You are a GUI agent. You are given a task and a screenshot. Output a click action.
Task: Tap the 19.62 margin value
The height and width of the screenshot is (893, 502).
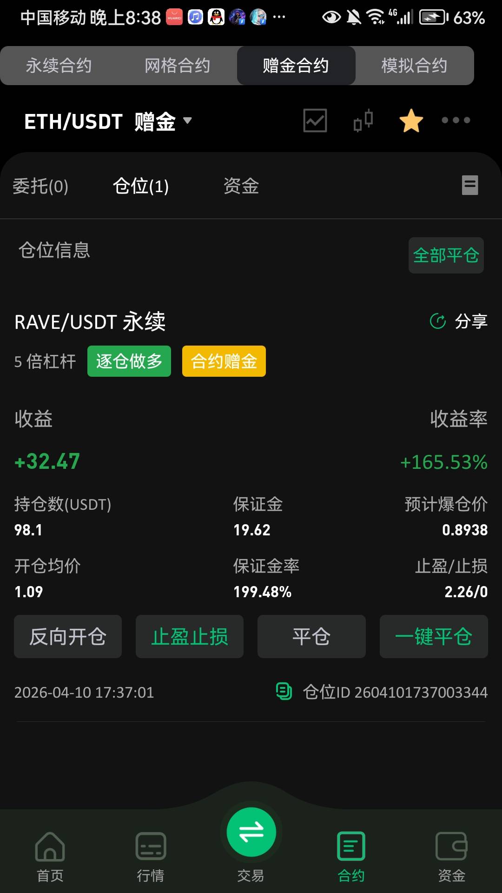click(252, 530)
